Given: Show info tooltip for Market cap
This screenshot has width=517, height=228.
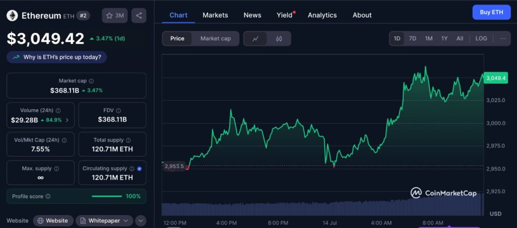Looking at the screenshot, I should pos(91,81).
